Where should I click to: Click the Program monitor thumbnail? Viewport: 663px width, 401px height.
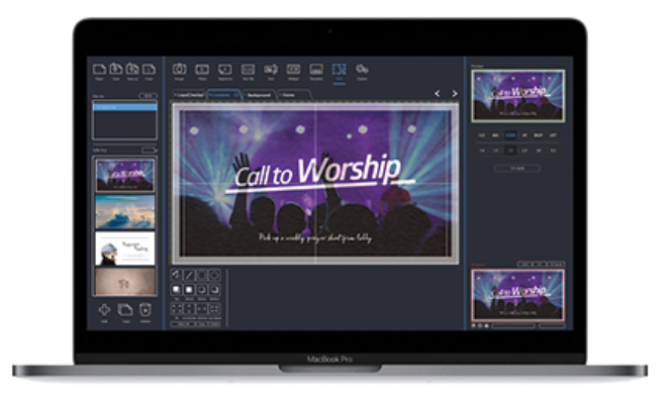click(x=518, y=295)
